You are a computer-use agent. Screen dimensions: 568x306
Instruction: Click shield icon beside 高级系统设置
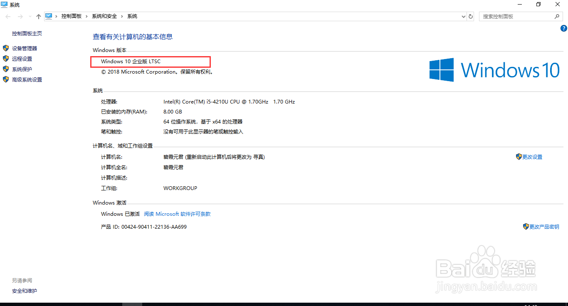click(x=6, y=79)
